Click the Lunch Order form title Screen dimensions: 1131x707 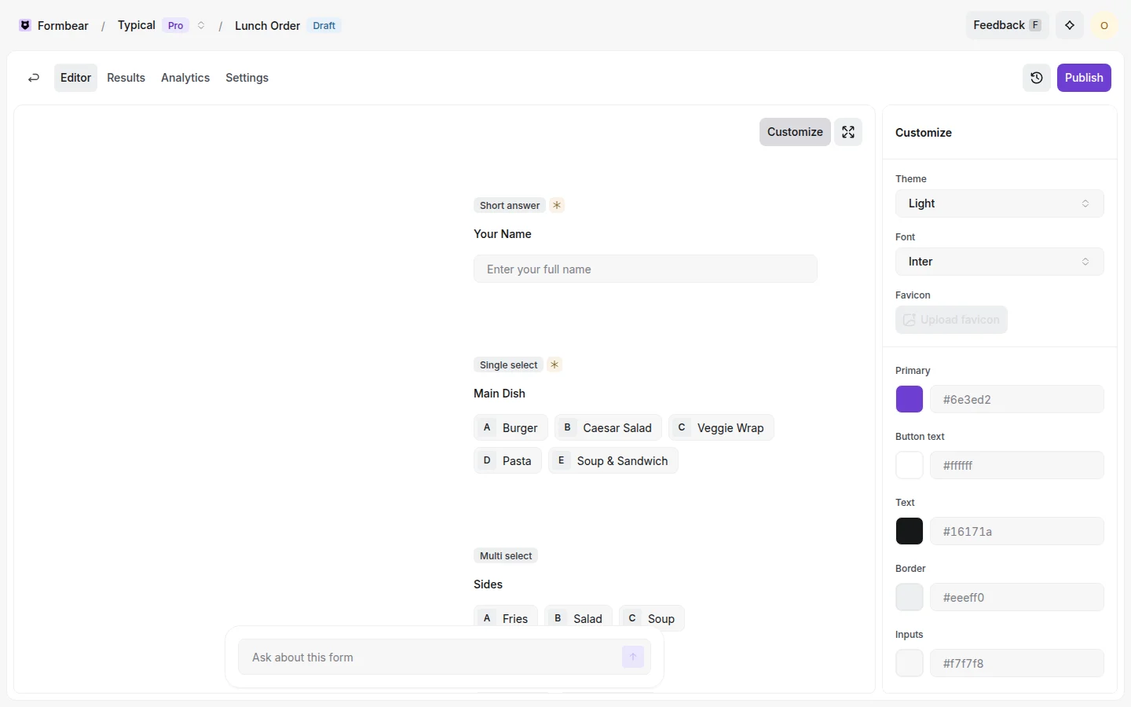click(x=267, y=26)
